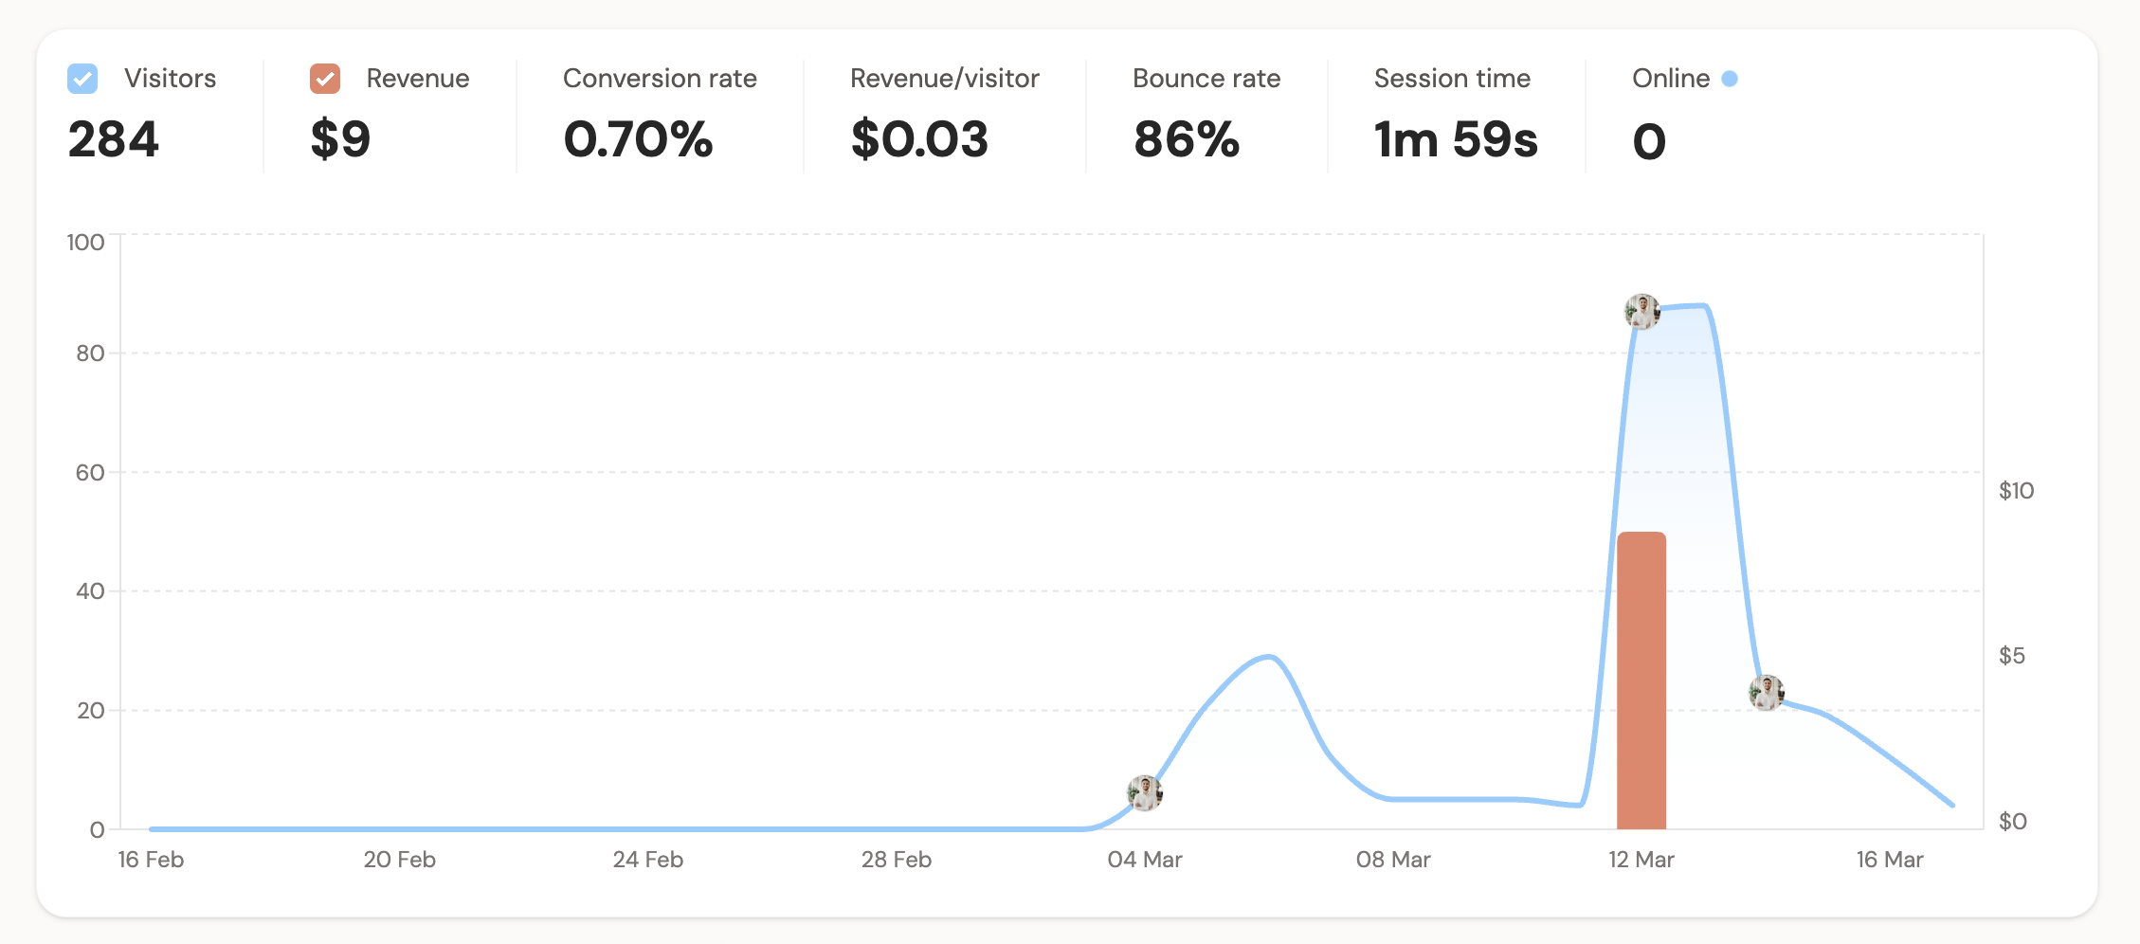Click the avatar marker at 04 Mar
The image size is (2140, 944).
point(1144,793)
